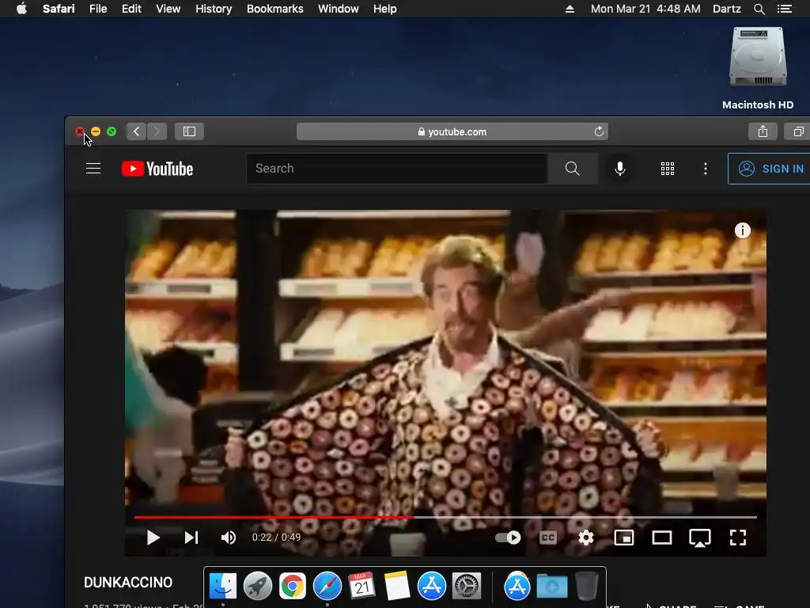This screenshot has height=608, width=810.
Task: Open the Window menu
Action: [339, 9]
